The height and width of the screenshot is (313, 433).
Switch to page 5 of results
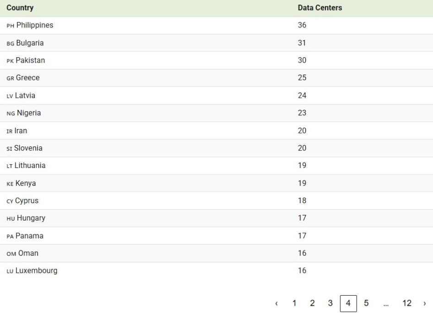[x=366, y=303]
